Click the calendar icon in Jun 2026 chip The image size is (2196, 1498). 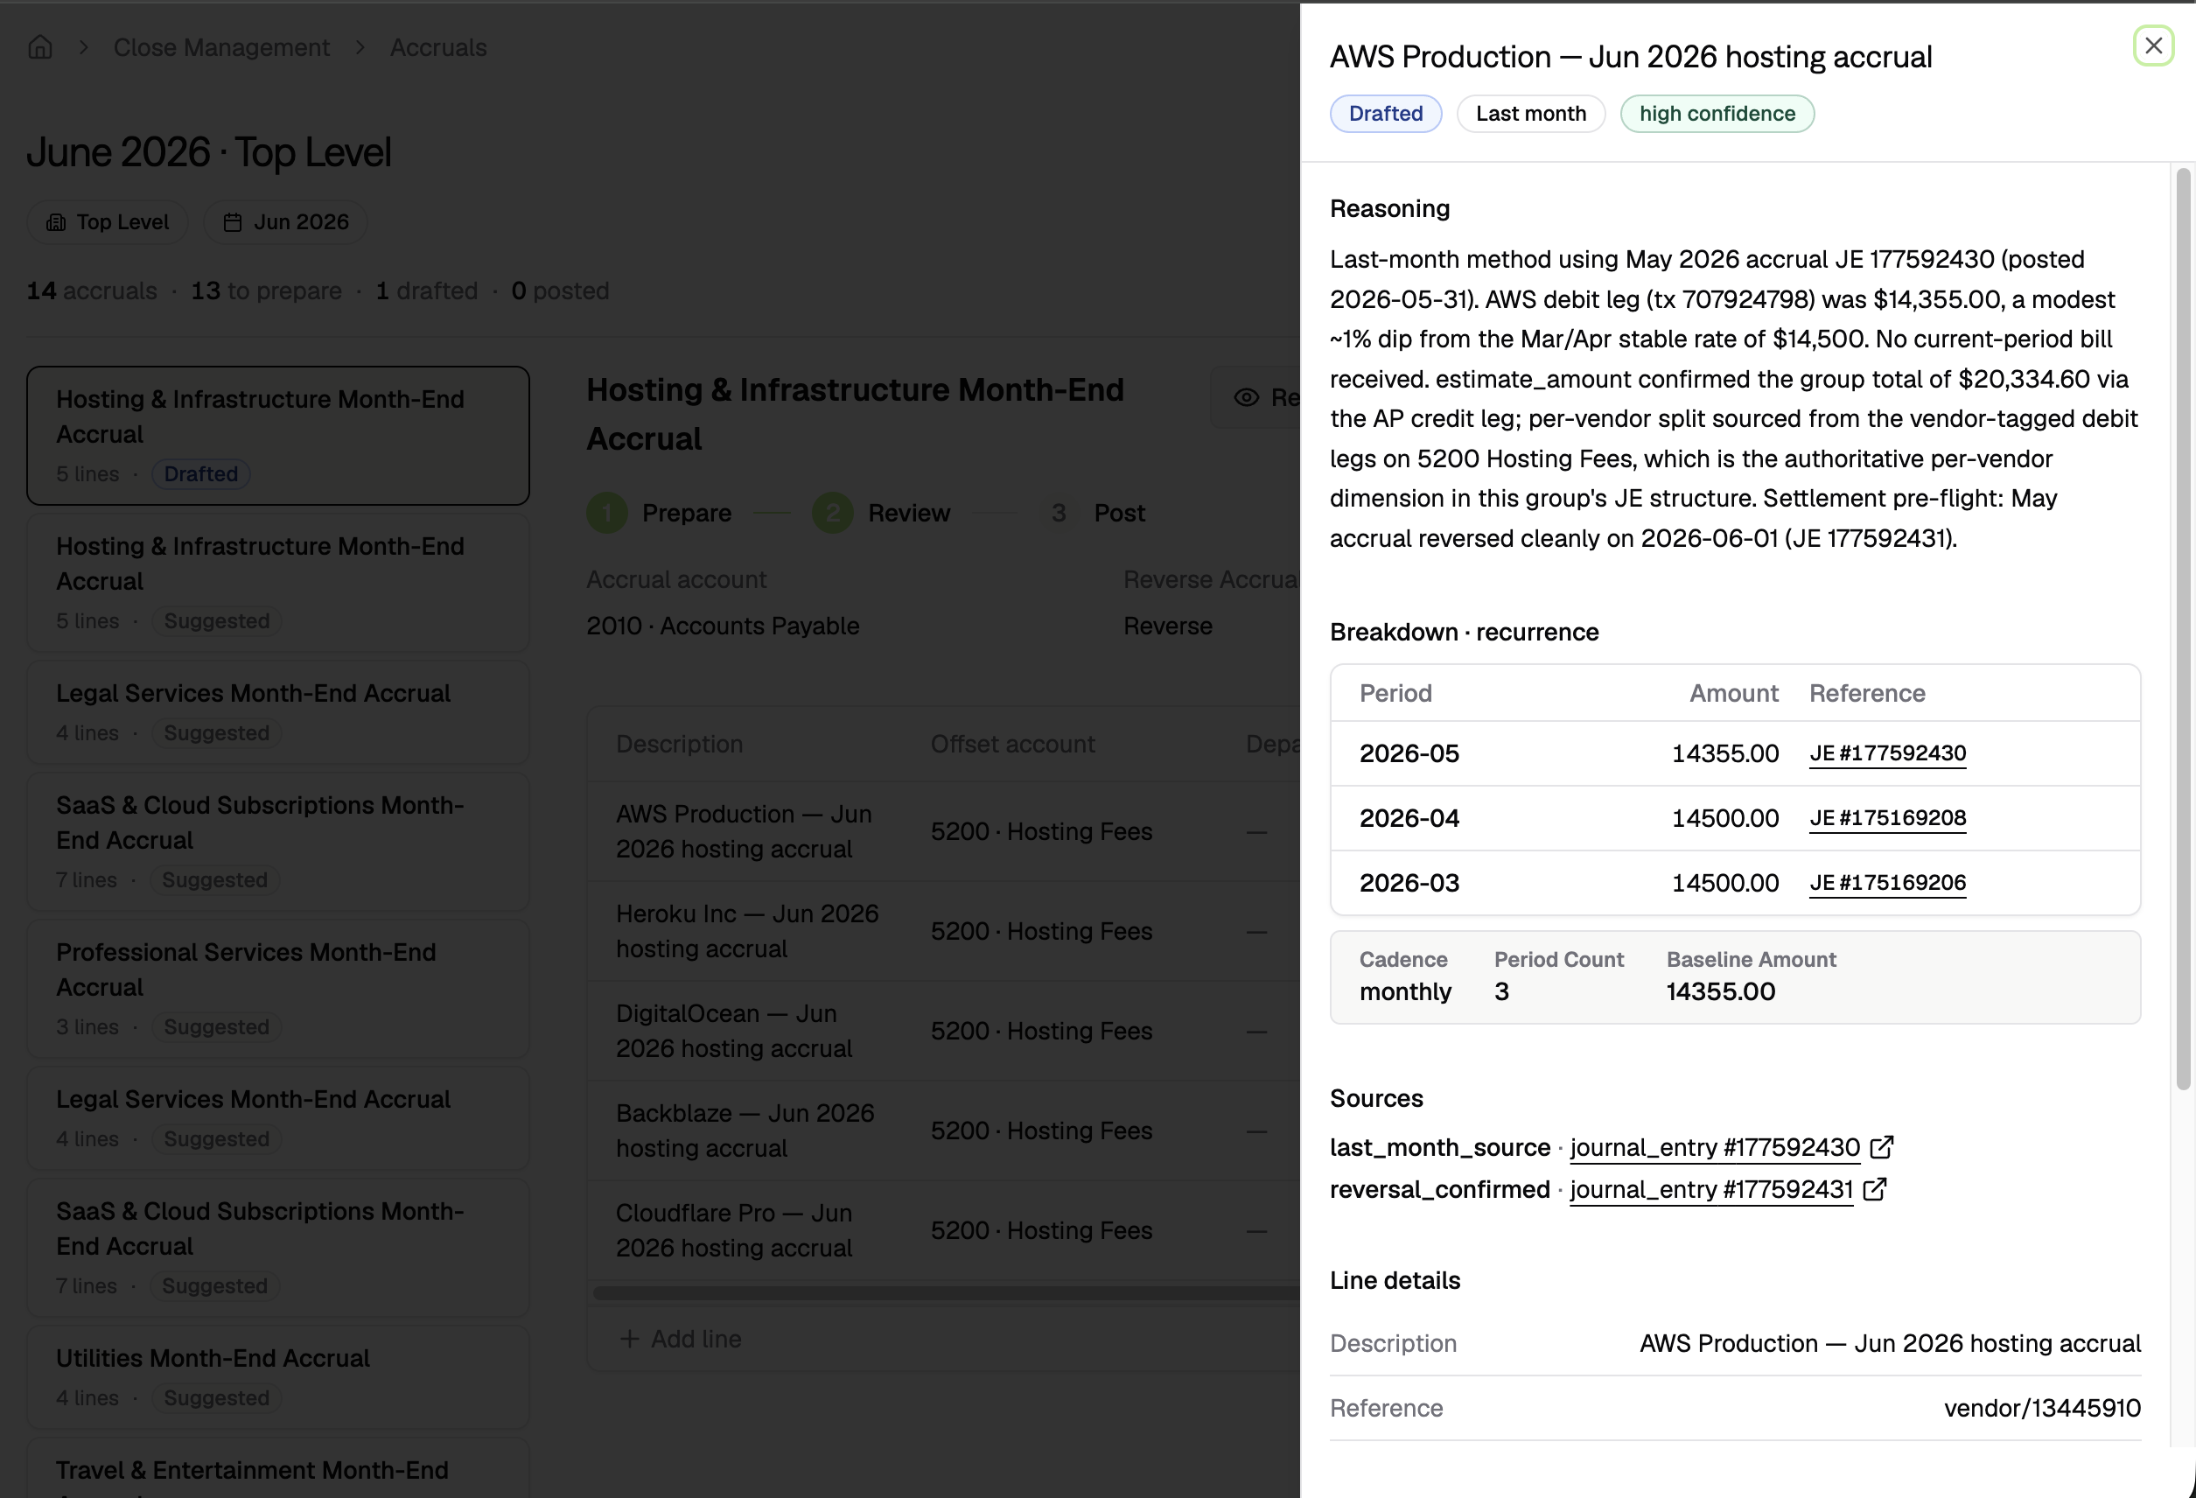coord(233,222)
